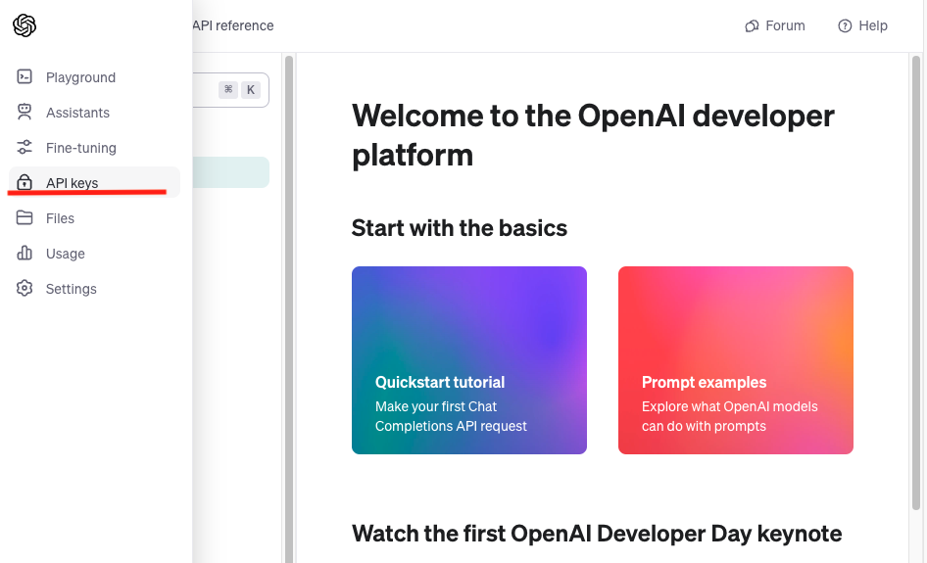This screenshot has width=927, height=563.
Task: Click 'Watch the first OpenAI Developer Day keynote' heading
Action: (x=597, y=534)
